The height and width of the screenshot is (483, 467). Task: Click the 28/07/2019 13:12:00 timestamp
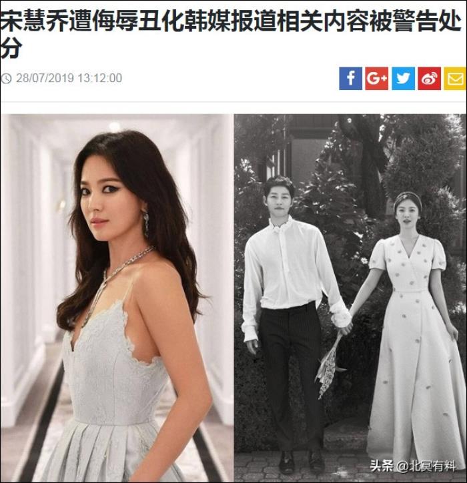pos(69,78)
